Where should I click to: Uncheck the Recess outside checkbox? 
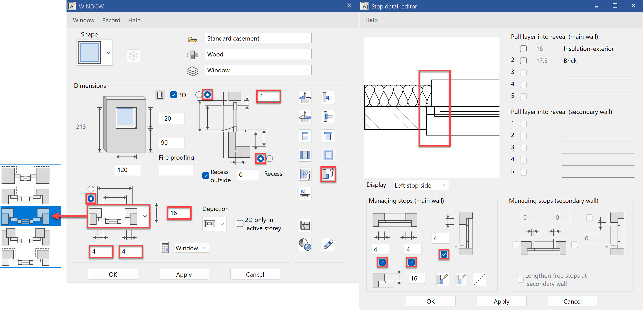click(x=206, y=176)
